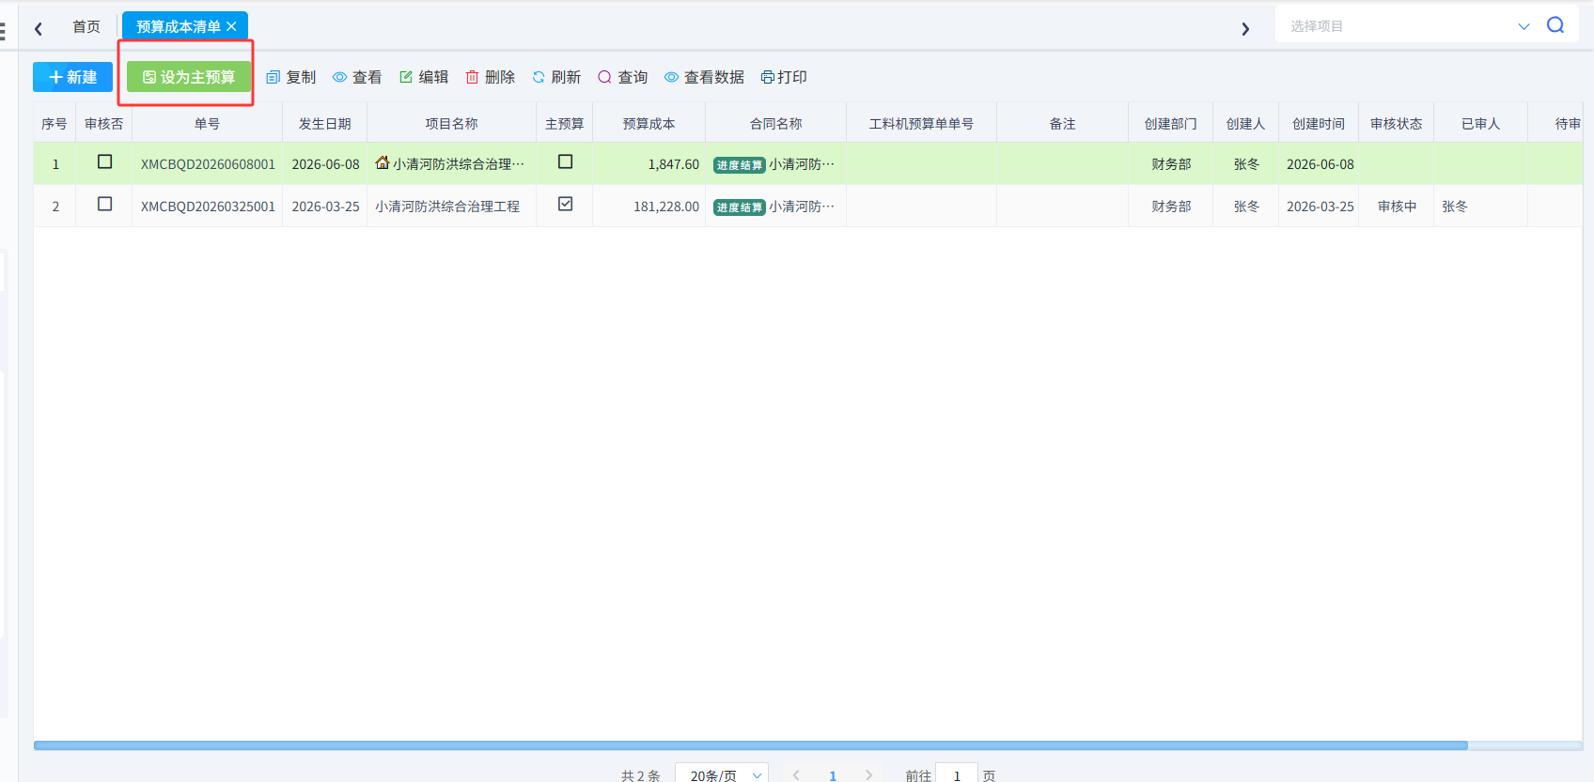Viewport: 1594px width, 782px height.
Task: Toggle 主预算 checkbox for XMCBQD20260325001
Action: tap(565, 204)
